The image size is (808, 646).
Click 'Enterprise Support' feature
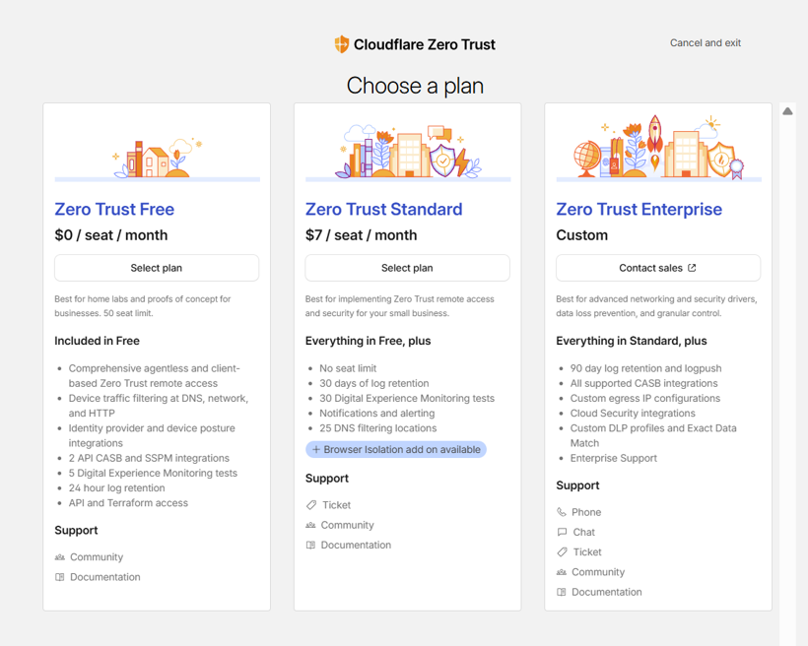click(613, 458)
